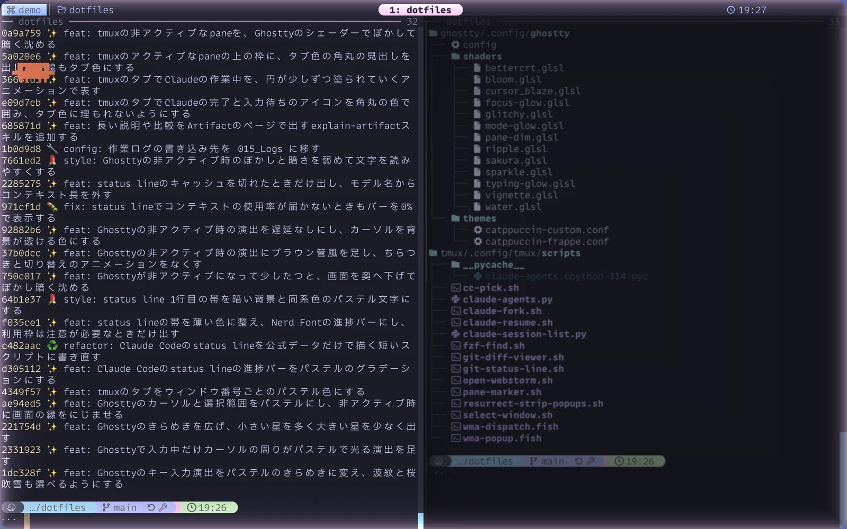Open wma-popup.fish file
This screenshot has height=529, width=847.
(x=497, y=438)
